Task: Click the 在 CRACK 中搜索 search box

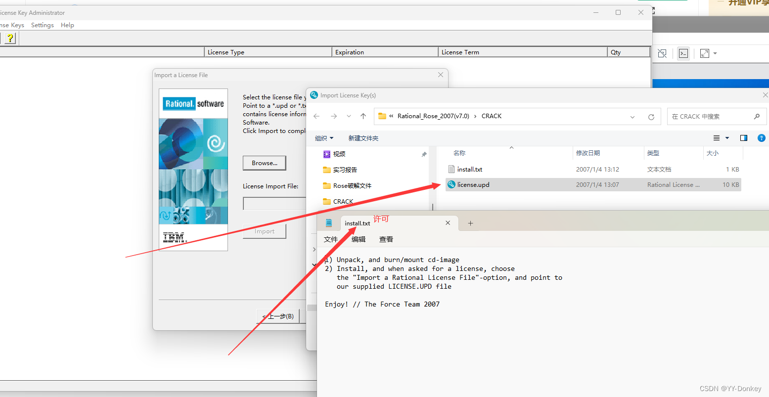Action: pos(717,117)
